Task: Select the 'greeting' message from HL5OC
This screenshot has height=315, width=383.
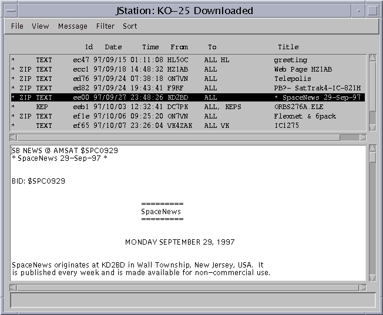Action: (188, 60)
